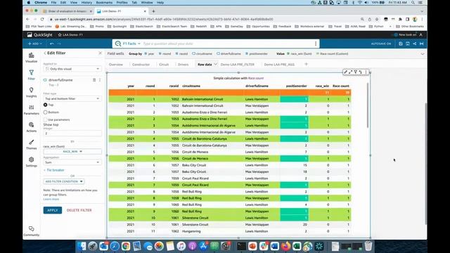Screen dimensions: 450x253
Task: Click DELETE FILTER button
Action: pyautogui.click(x=79, y=210)
